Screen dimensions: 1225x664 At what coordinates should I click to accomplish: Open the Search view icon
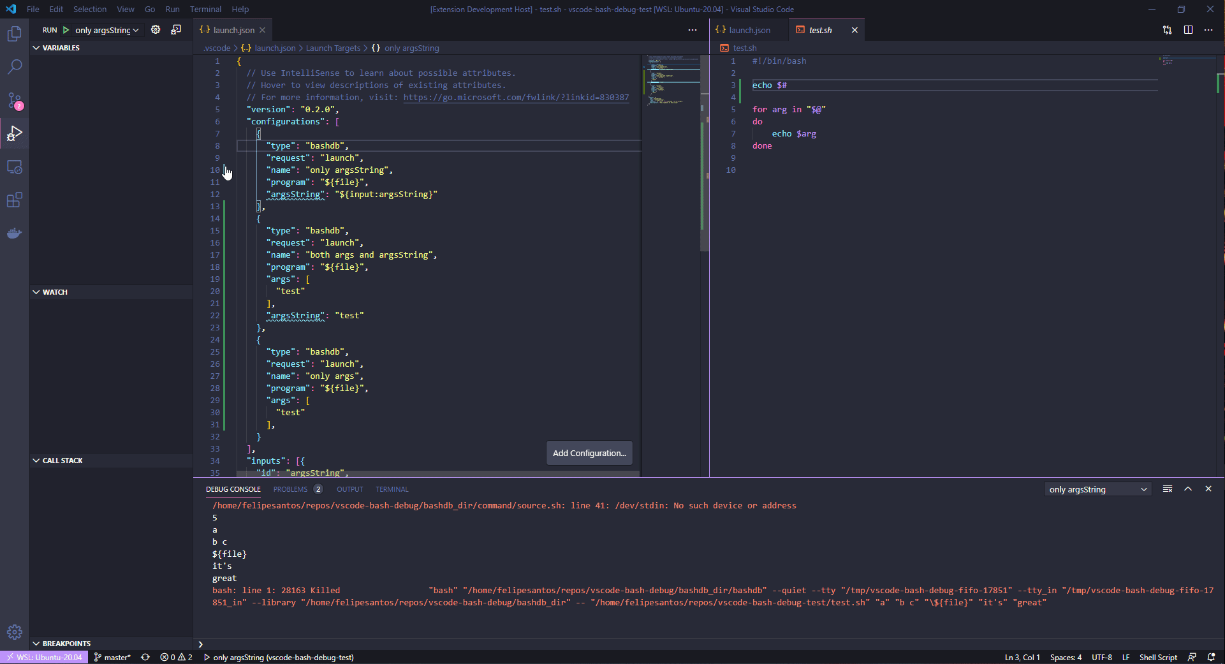click(14, 66)
